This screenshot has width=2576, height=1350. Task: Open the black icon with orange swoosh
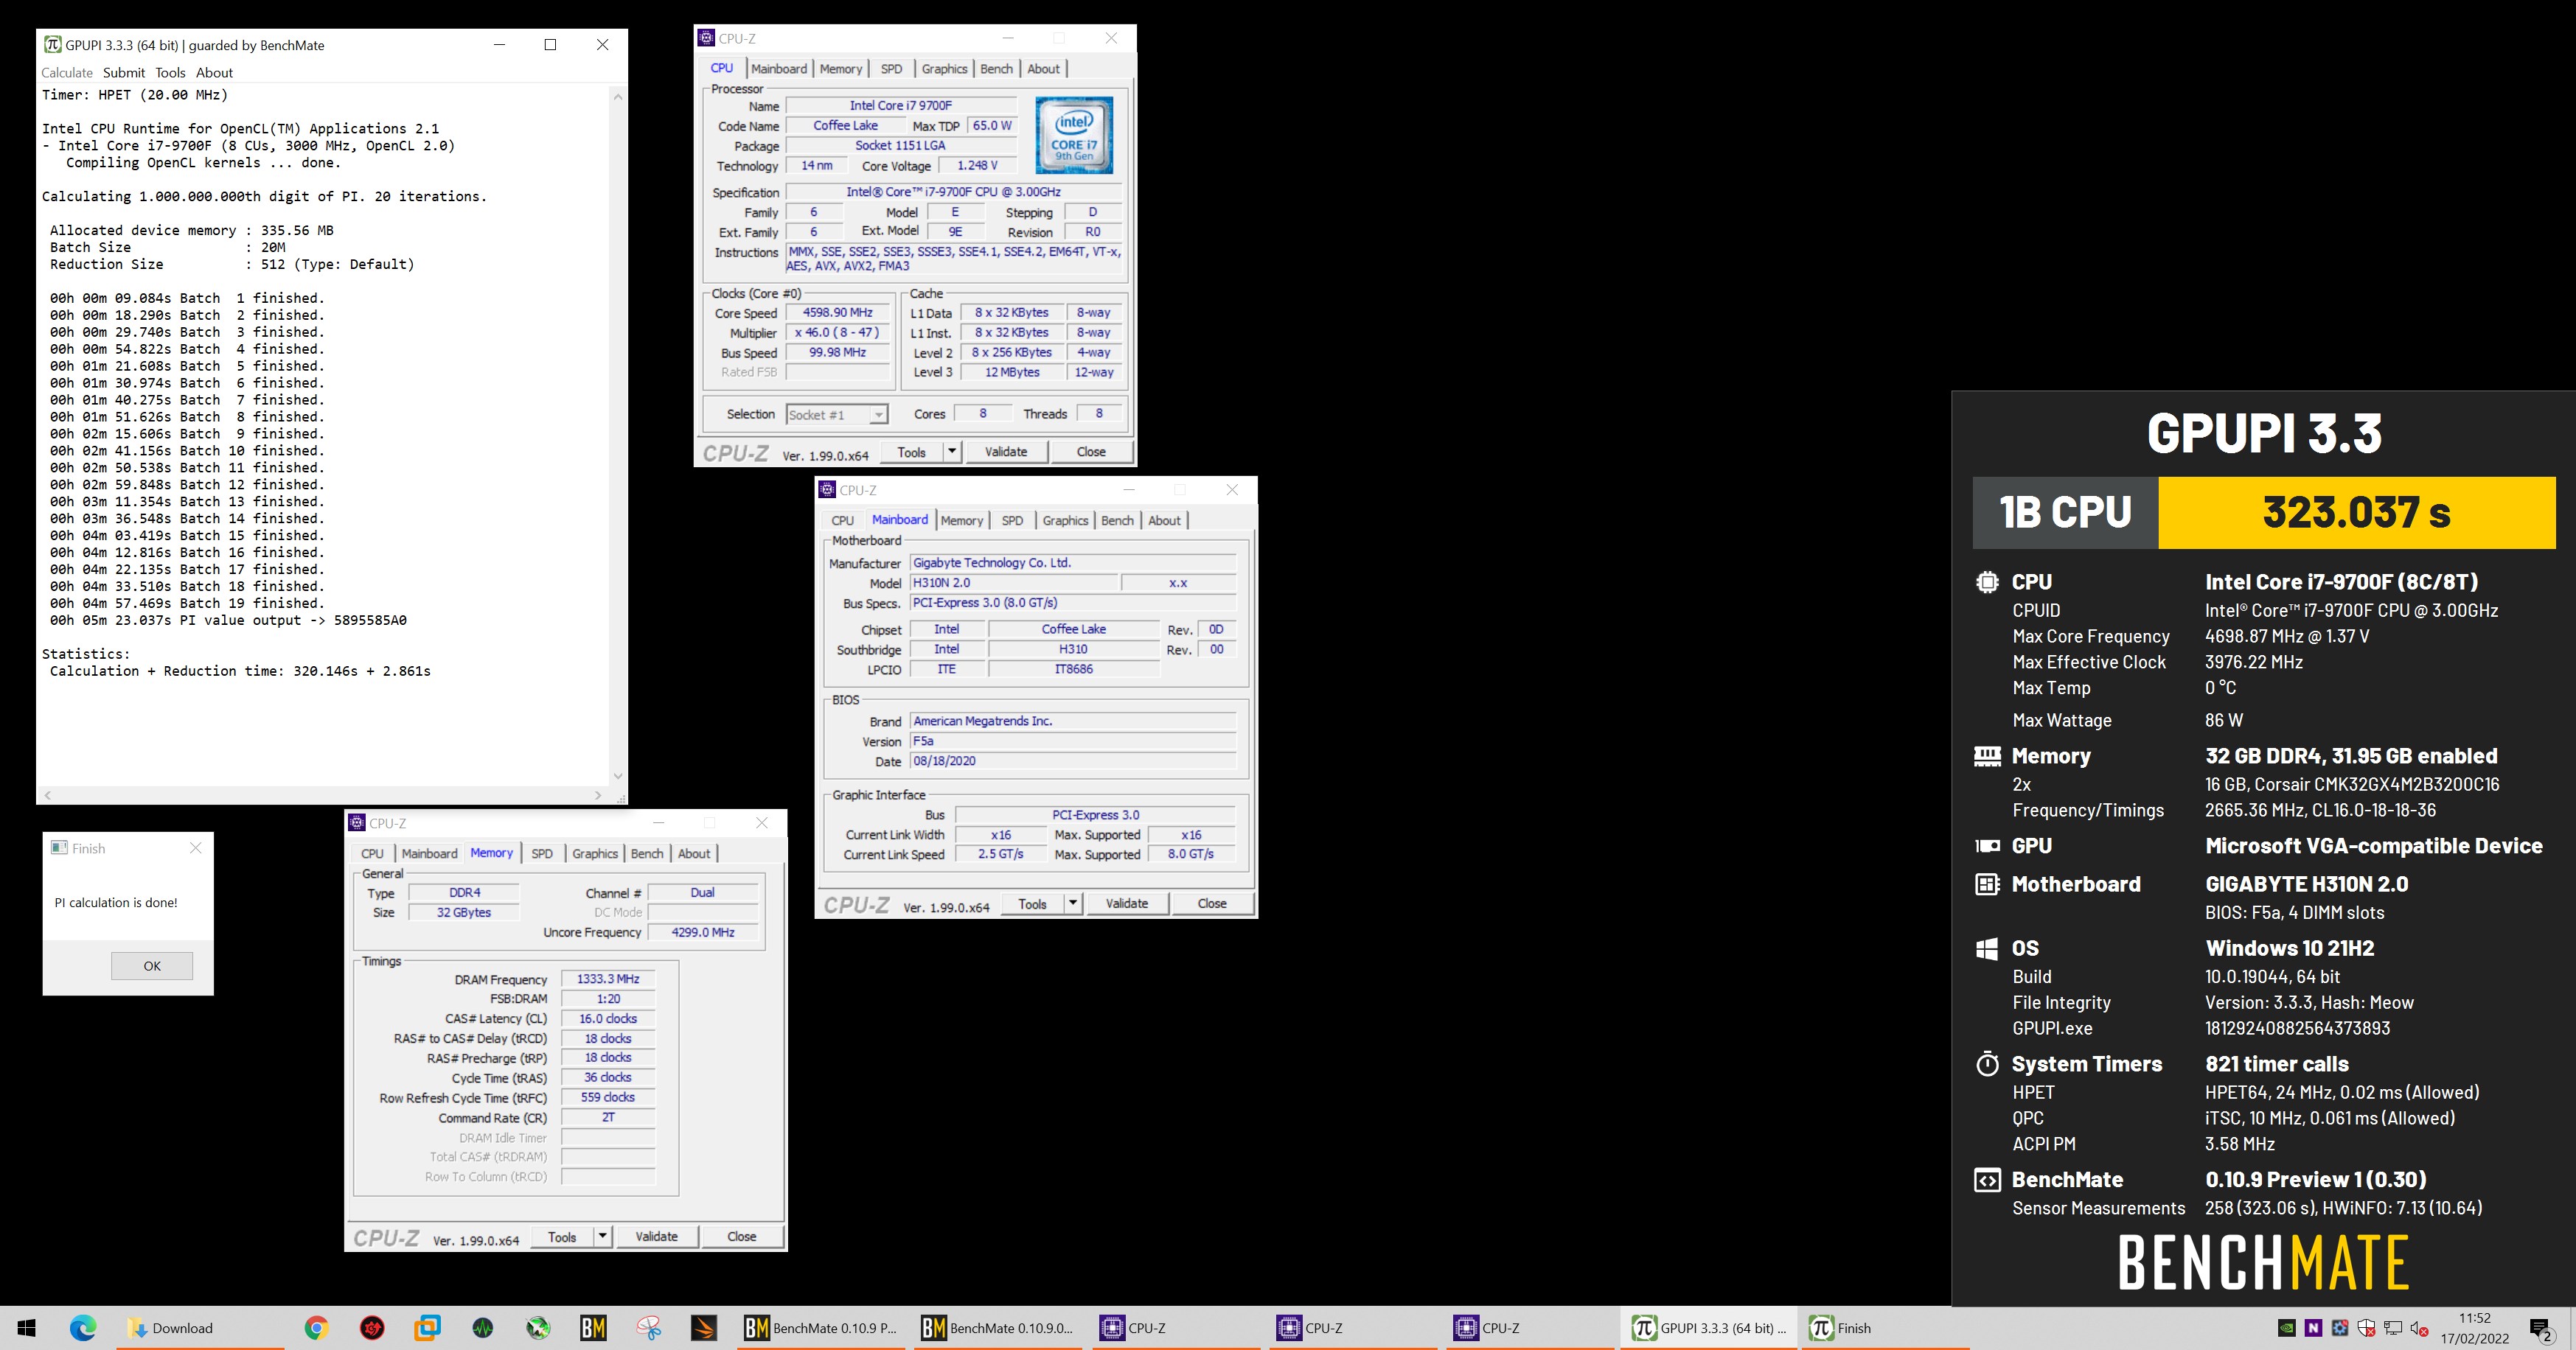704,1328
